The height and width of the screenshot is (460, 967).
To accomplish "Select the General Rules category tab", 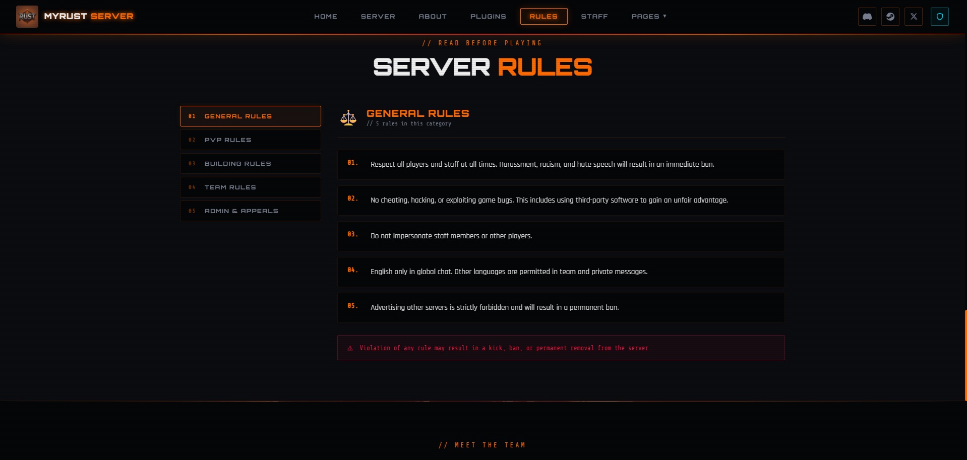I will (250, 116).
